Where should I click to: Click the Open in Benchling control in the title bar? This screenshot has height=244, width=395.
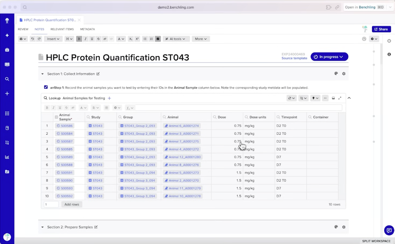pyautogui.click(x=360, y=7)
